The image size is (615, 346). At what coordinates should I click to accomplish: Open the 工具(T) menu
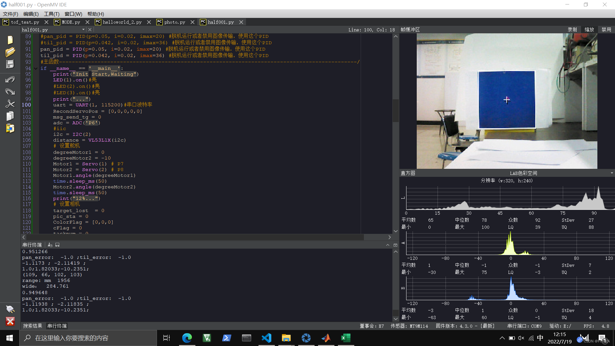coord(52,14)
